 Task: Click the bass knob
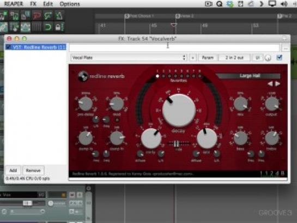tap(240, 138)
